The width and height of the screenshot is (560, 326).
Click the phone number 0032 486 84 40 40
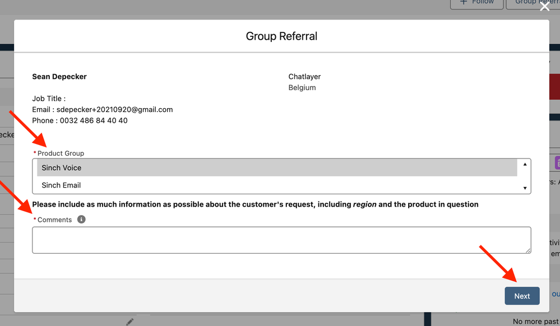tap(94, 120)
